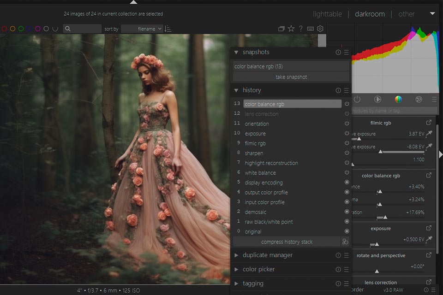Image resolution: width=443 pixels, height=295 pixels.
Task: Click the magnifier search icon
Action: coord(67,29)
